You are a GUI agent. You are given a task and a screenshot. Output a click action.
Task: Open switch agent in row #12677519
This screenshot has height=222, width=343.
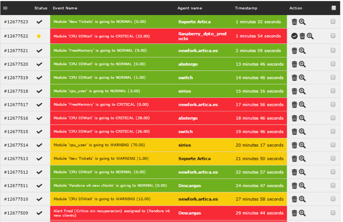tap(186, 78)
